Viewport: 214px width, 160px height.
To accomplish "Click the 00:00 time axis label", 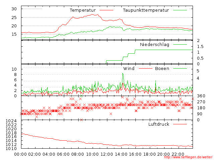I will (x=20, y=154).
